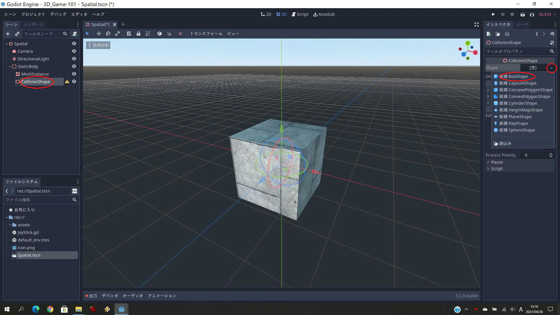Toggle distraction-free fullscreen viewport mode
The image size is (560, 315).
(x=477, y=24)
